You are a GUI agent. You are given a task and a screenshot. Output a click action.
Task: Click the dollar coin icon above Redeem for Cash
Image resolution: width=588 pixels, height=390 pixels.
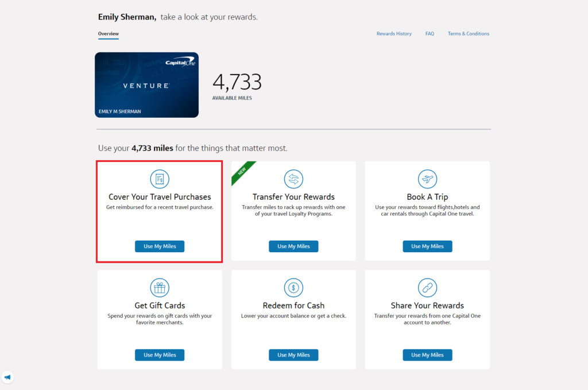tap(293, 287)
